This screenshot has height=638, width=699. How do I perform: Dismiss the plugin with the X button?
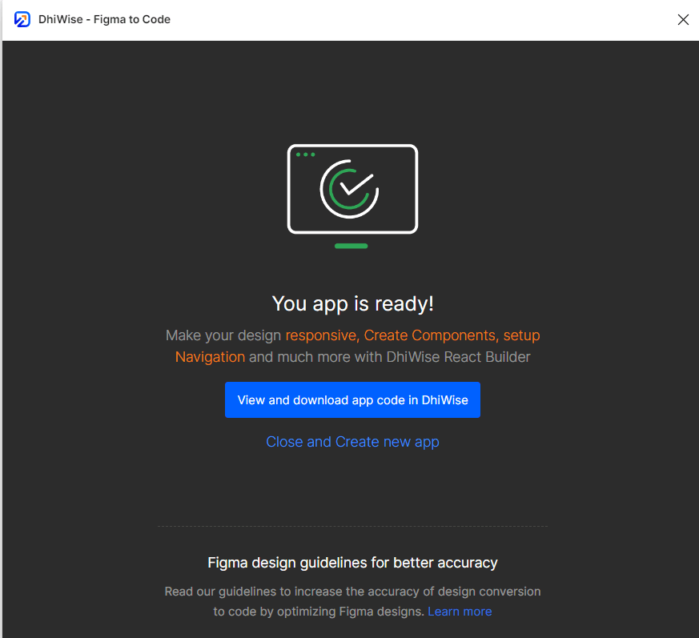[683, 19]
